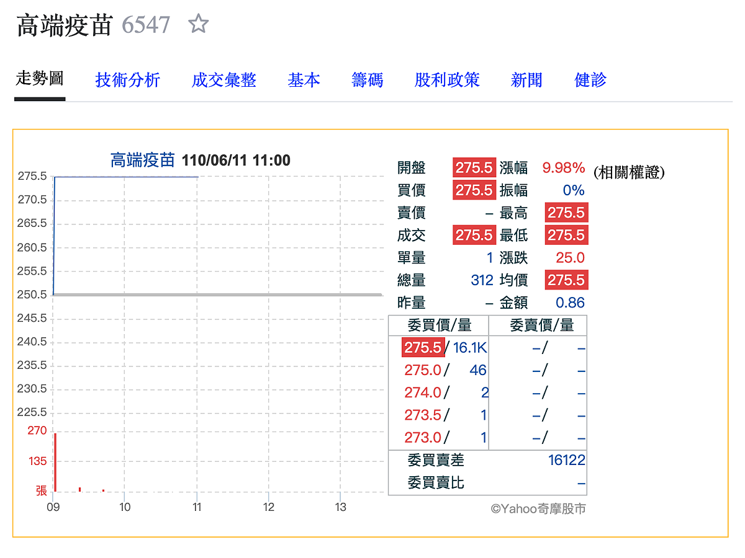Click the tall red volume bar at 09
Viewport: 745px width, 558px height.
pos(55,462)
